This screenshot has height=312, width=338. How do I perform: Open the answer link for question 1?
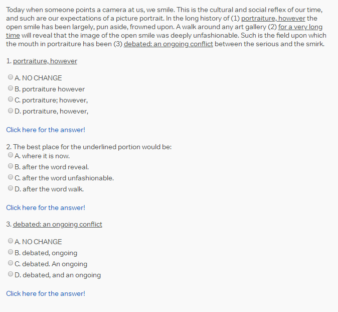click(x=46, y=130)
